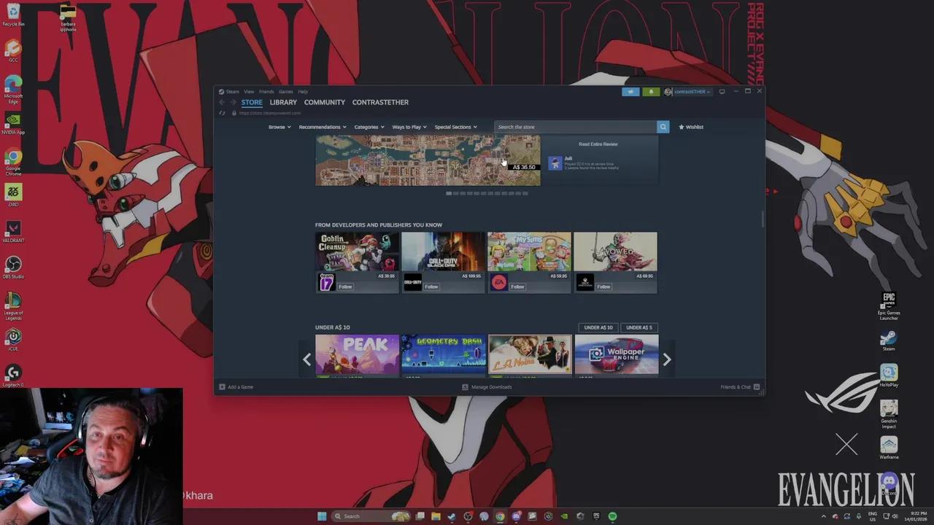The height and width of the screenshot is (525, 934).
Task: Open the View menu
Action: tap(249, 91)
